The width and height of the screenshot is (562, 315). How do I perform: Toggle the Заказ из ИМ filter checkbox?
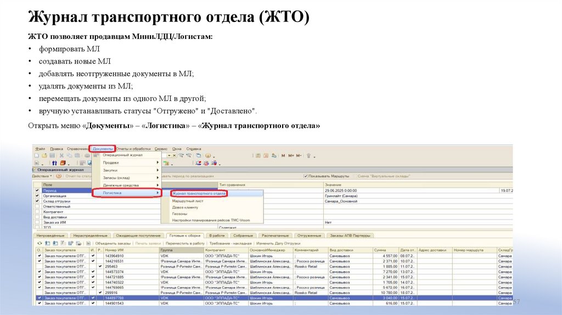tap(37, 222)
